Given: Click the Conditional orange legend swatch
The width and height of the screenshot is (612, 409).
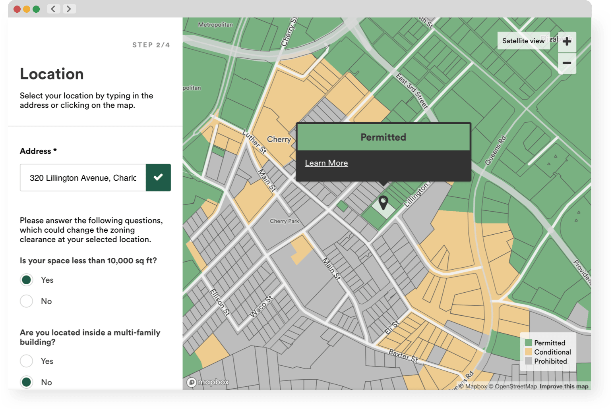Looking at the screenshot, I should (x=529, y=352).
